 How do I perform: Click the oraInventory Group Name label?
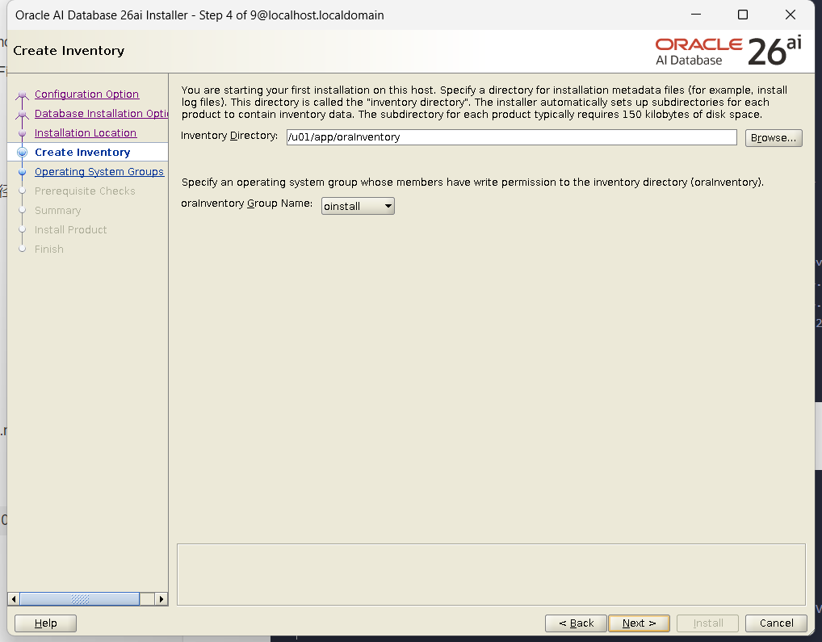point(247,204)
